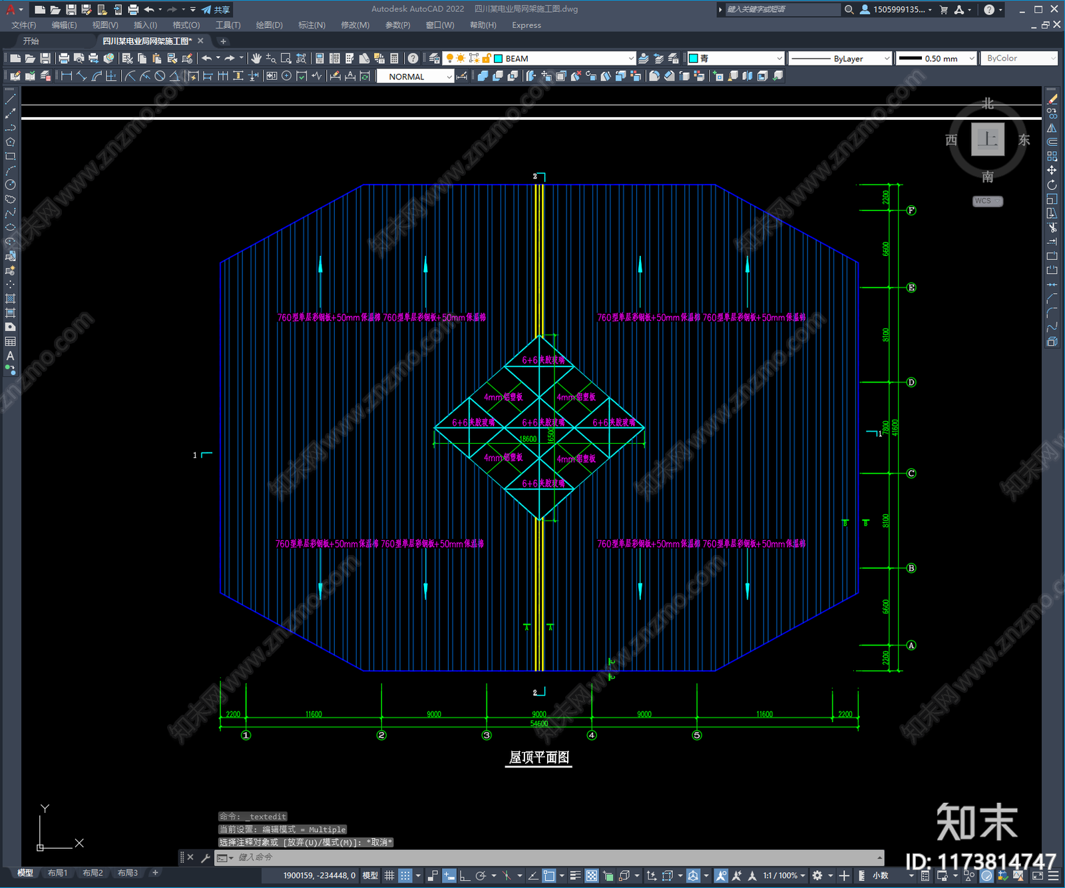
Task: Open the 文件(F) menu
Action: pyautogui.click(x=23, y=25)
